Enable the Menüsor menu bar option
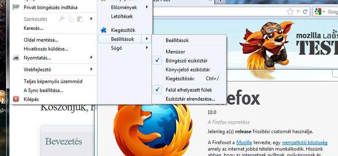The image size is (338, 156). 175,51
